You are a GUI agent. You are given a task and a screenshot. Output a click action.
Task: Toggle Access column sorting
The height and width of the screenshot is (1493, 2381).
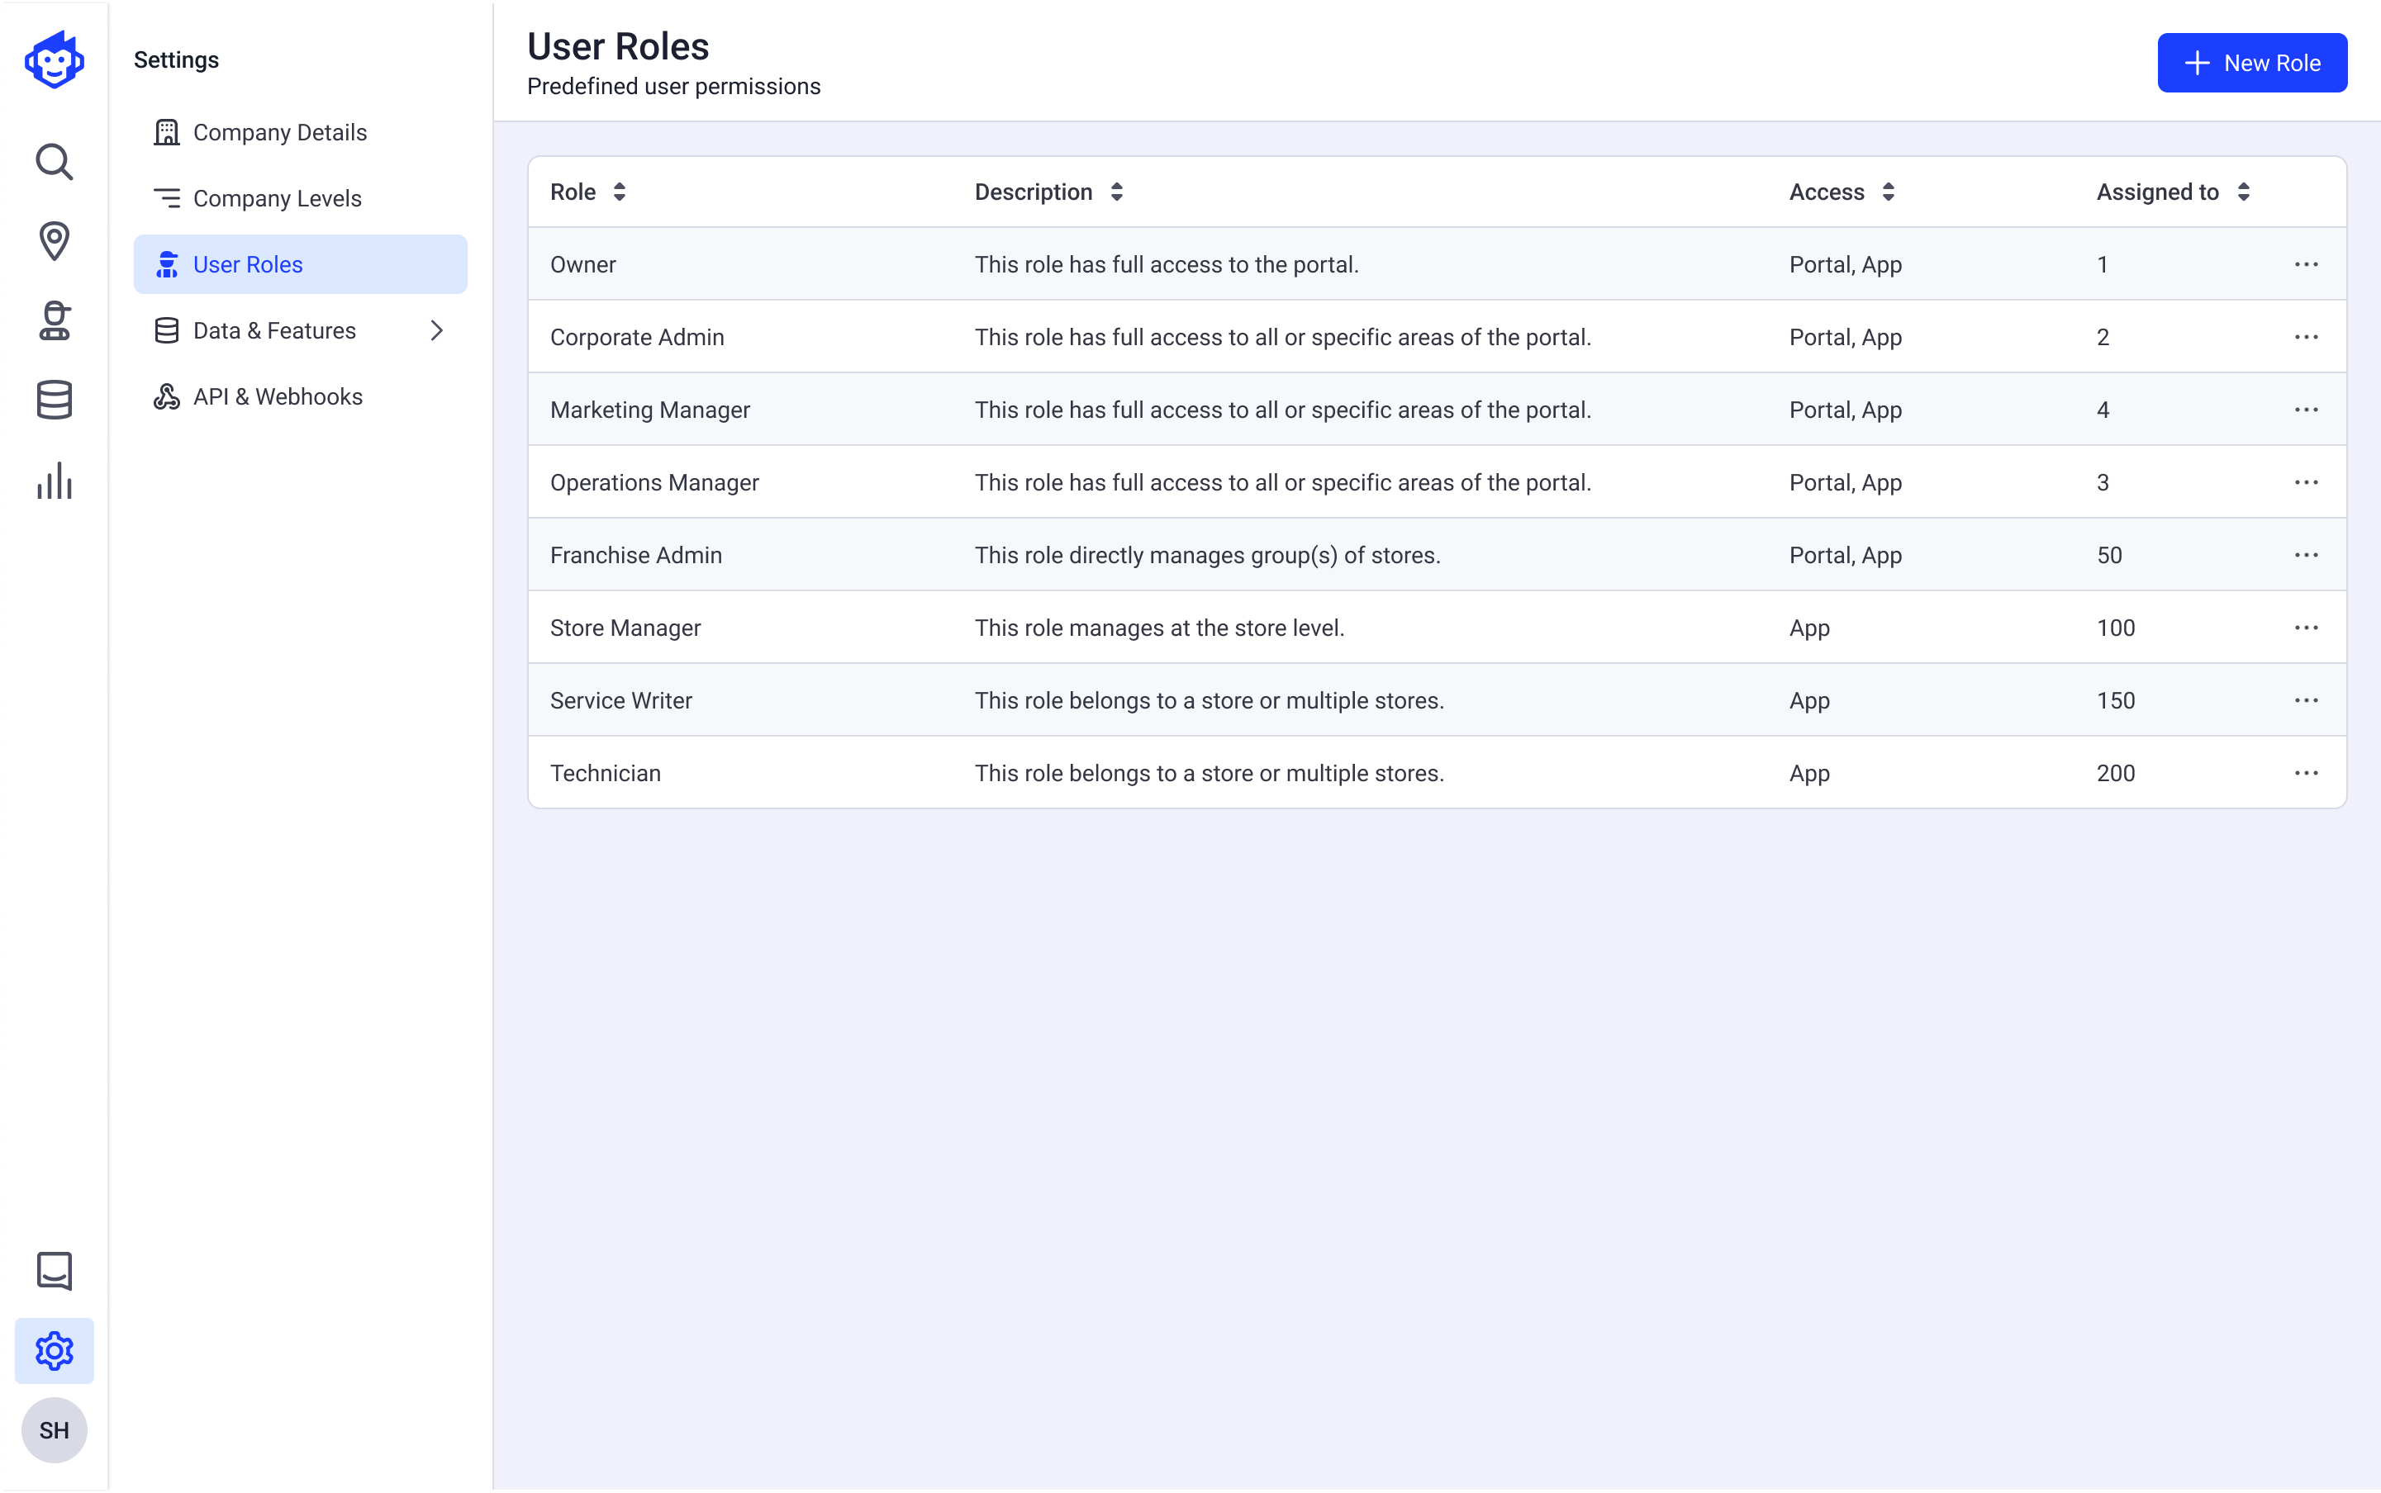pyautogui.click(x=1888, y=192)
